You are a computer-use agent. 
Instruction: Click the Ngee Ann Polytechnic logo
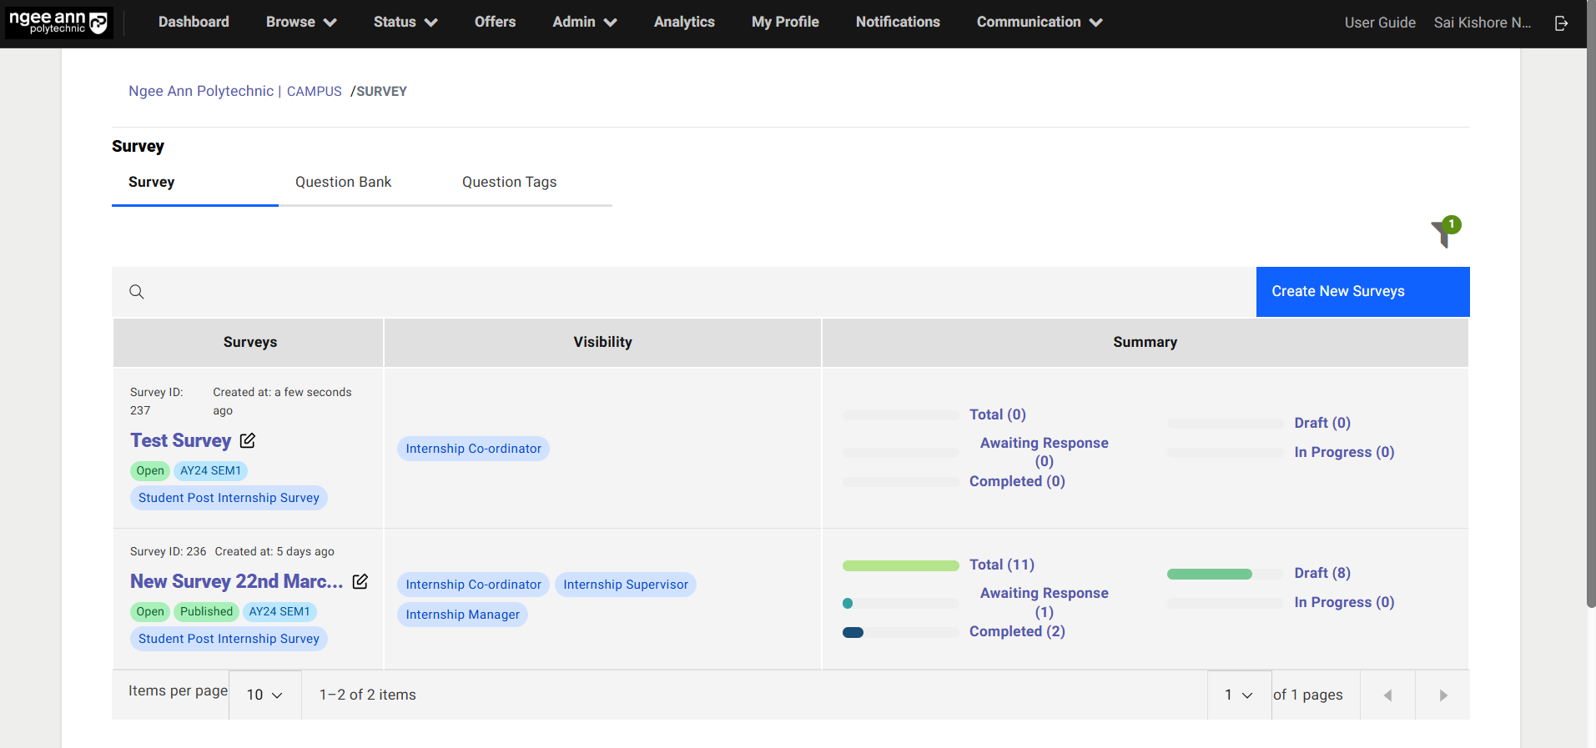[x=58, y=23]
